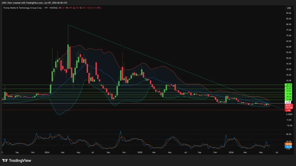The height and width of the screenshot is (166, 296).
Task: Click the low value L8.15
Action: pos(76,8)
